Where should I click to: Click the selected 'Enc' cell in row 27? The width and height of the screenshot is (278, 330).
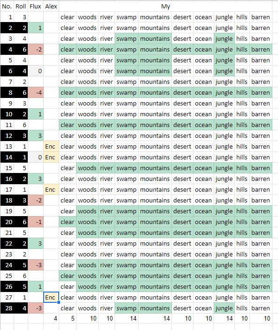[51, 297]
